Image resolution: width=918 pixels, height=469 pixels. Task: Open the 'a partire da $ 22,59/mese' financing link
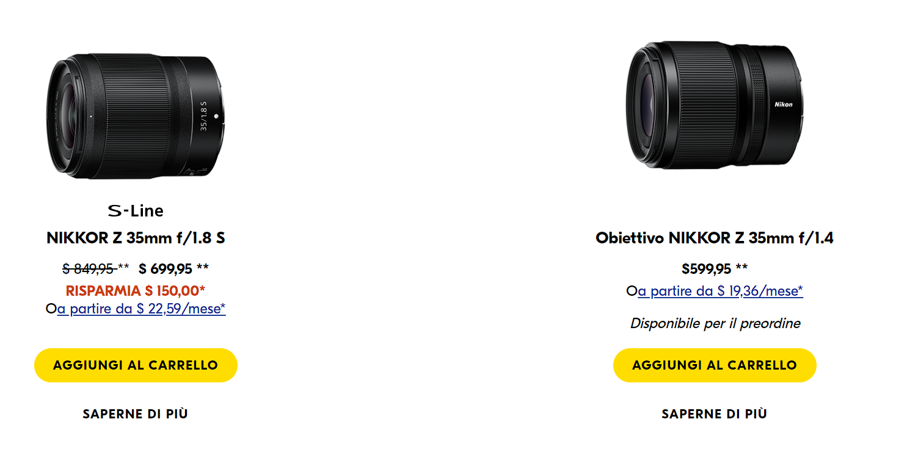[x=141, y=309]
